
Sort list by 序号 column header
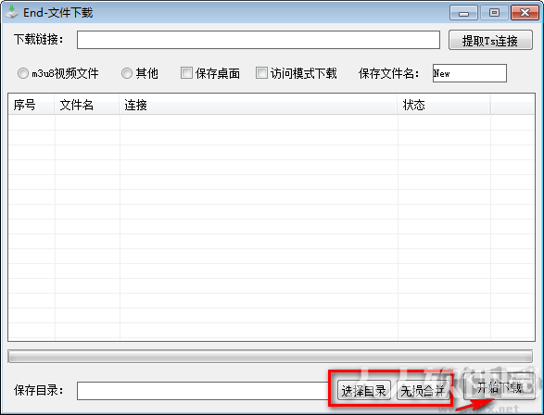[32, 105]
